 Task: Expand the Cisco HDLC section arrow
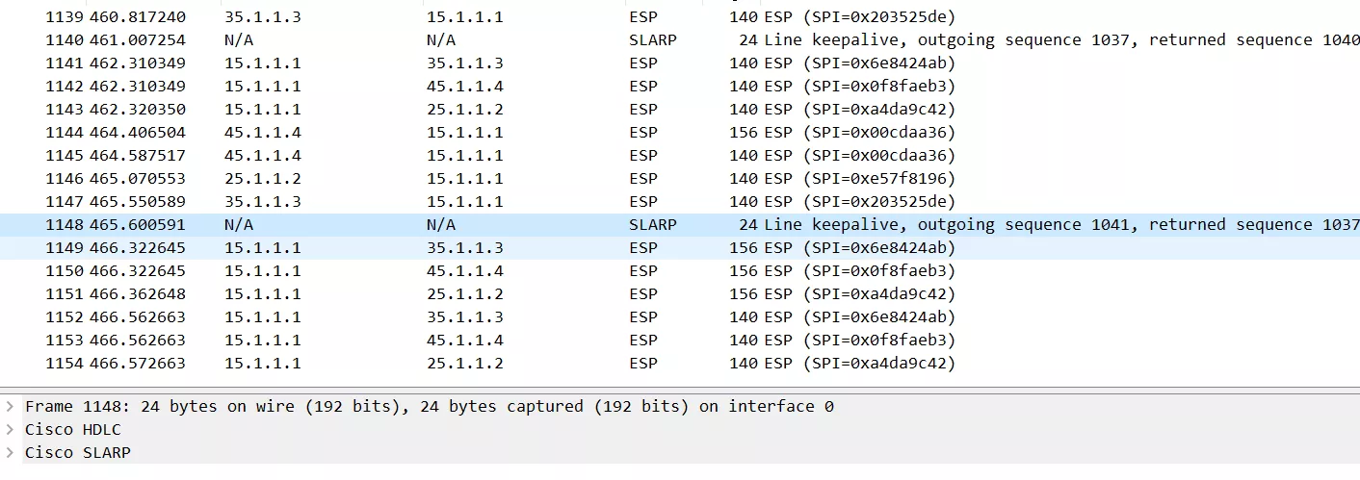pyautogui.click(x=10, y=430)
